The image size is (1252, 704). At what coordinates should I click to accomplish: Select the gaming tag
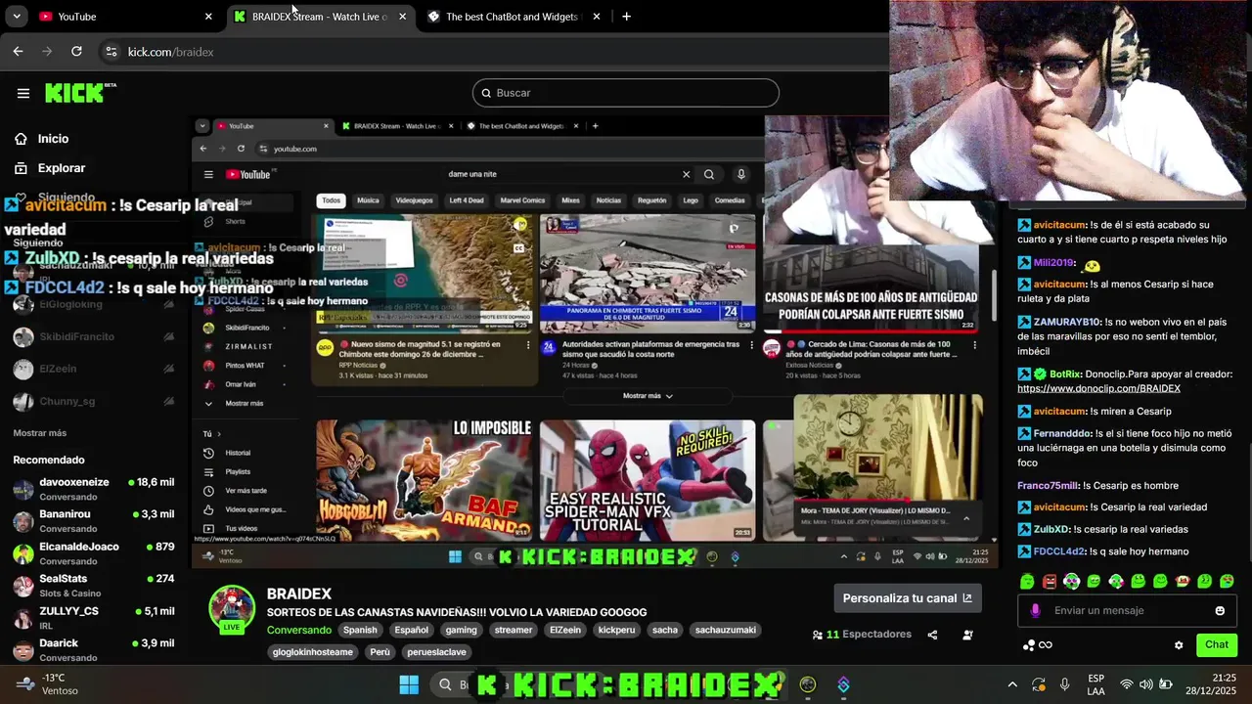tap(462, 631)
